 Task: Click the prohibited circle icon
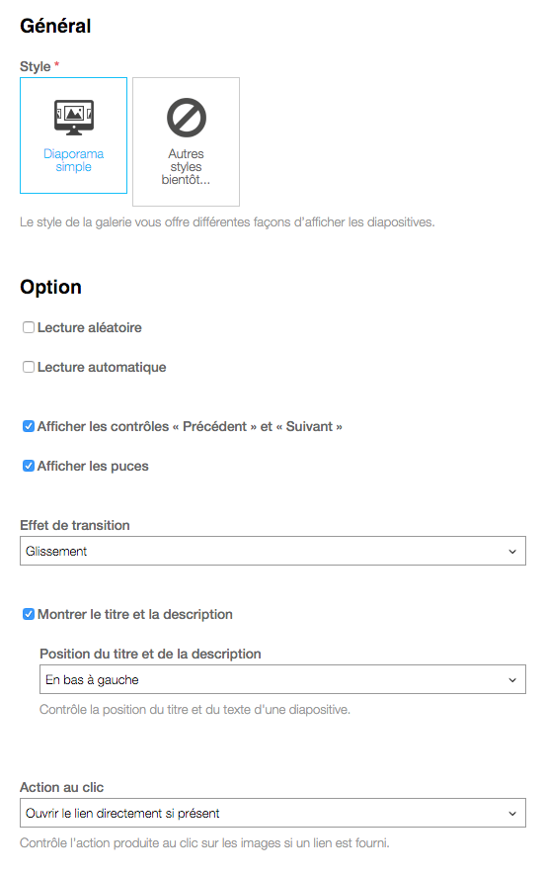pyautogui.click(x=187, y=118)
